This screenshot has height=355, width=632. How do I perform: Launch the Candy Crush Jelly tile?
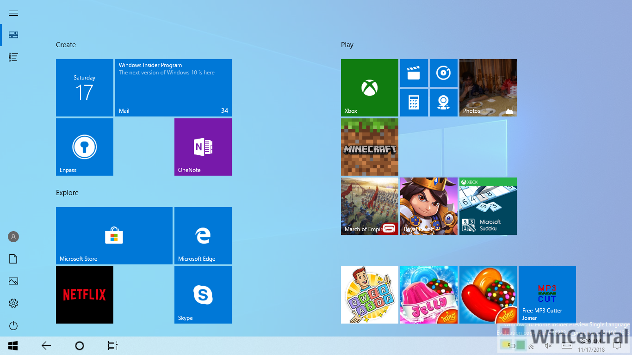pos(429,295)
